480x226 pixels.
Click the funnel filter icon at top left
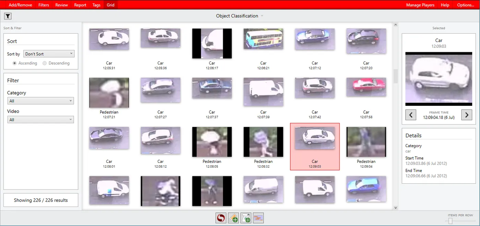[8, 16]
